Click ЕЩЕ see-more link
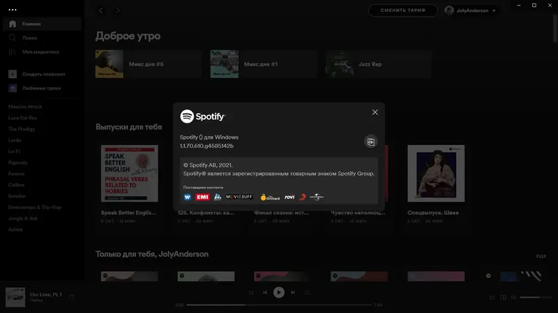The height and width of the screenshot is (313, 558). click(x=541, y=256)
